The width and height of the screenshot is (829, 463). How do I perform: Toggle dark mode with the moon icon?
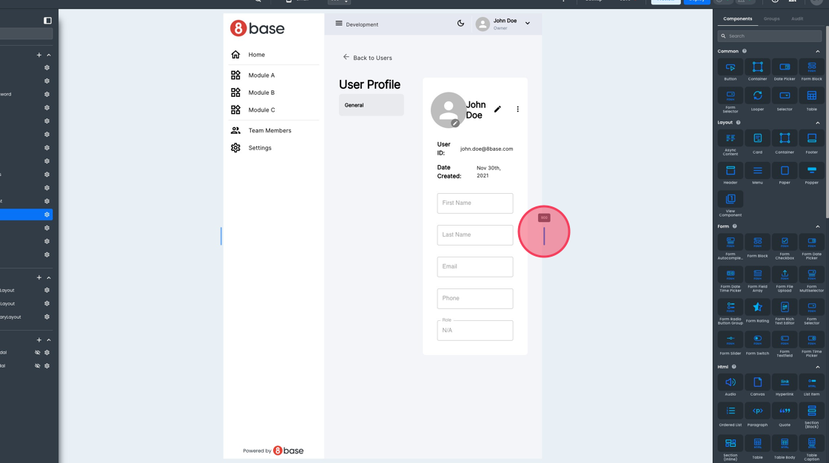[460, 24]
